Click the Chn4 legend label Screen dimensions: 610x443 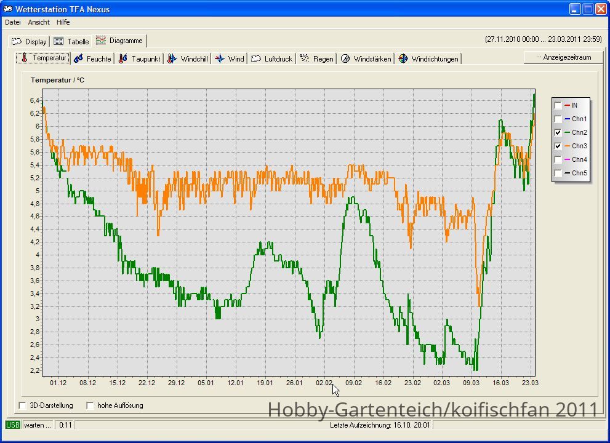click(579, 159)
